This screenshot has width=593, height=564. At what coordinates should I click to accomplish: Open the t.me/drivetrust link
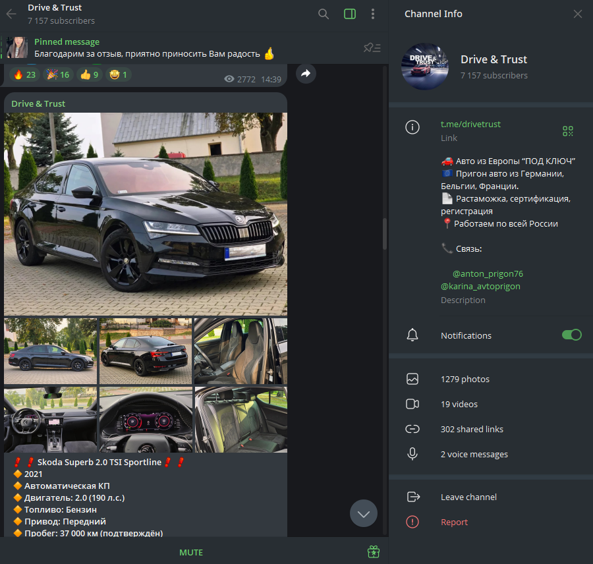[x=470, y=125]
